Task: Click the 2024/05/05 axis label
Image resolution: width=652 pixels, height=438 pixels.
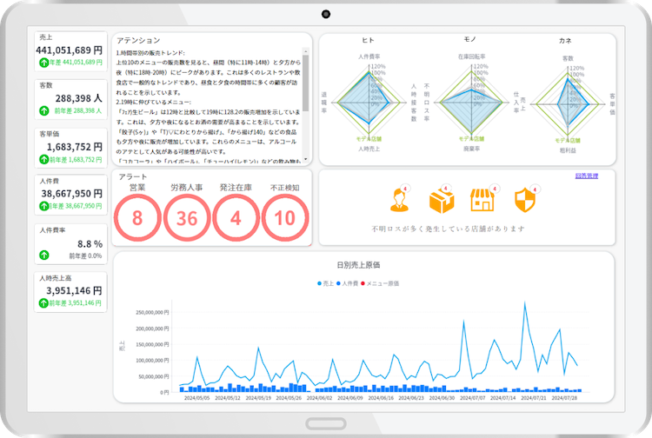Action: (x=196, y=398)
